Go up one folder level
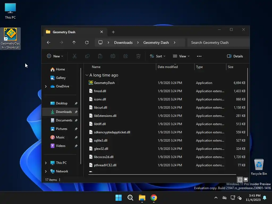272x204 pixels. pos(74,42)
